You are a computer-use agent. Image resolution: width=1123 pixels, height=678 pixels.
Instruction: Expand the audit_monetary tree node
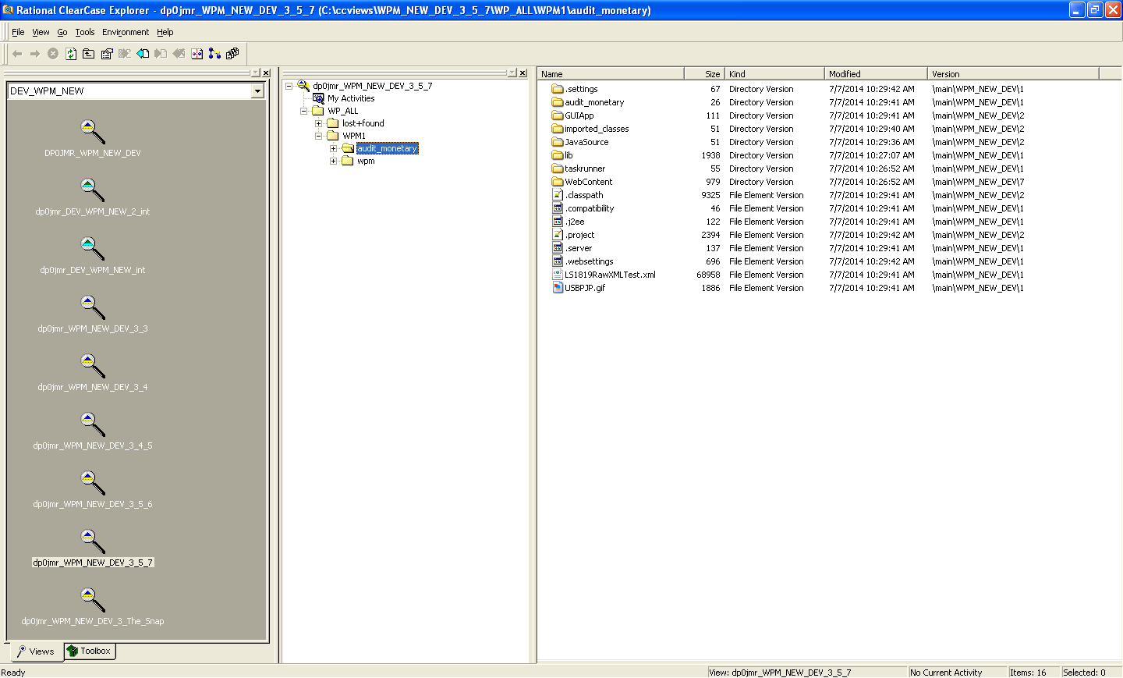[333, 148]
